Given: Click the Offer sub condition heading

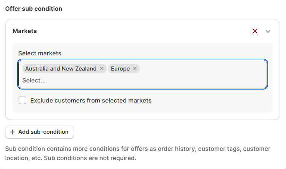Looking at the screenshot, I should click(34, 9).
